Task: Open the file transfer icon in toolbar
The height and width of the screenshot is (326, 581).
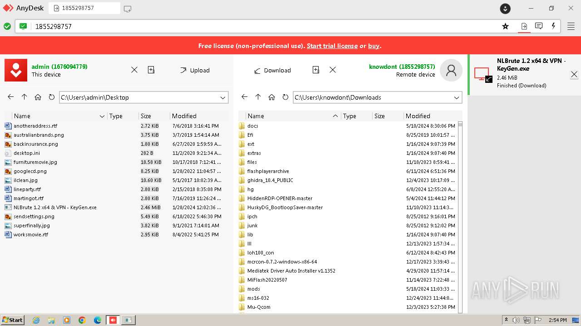Action: pos(524,26)
